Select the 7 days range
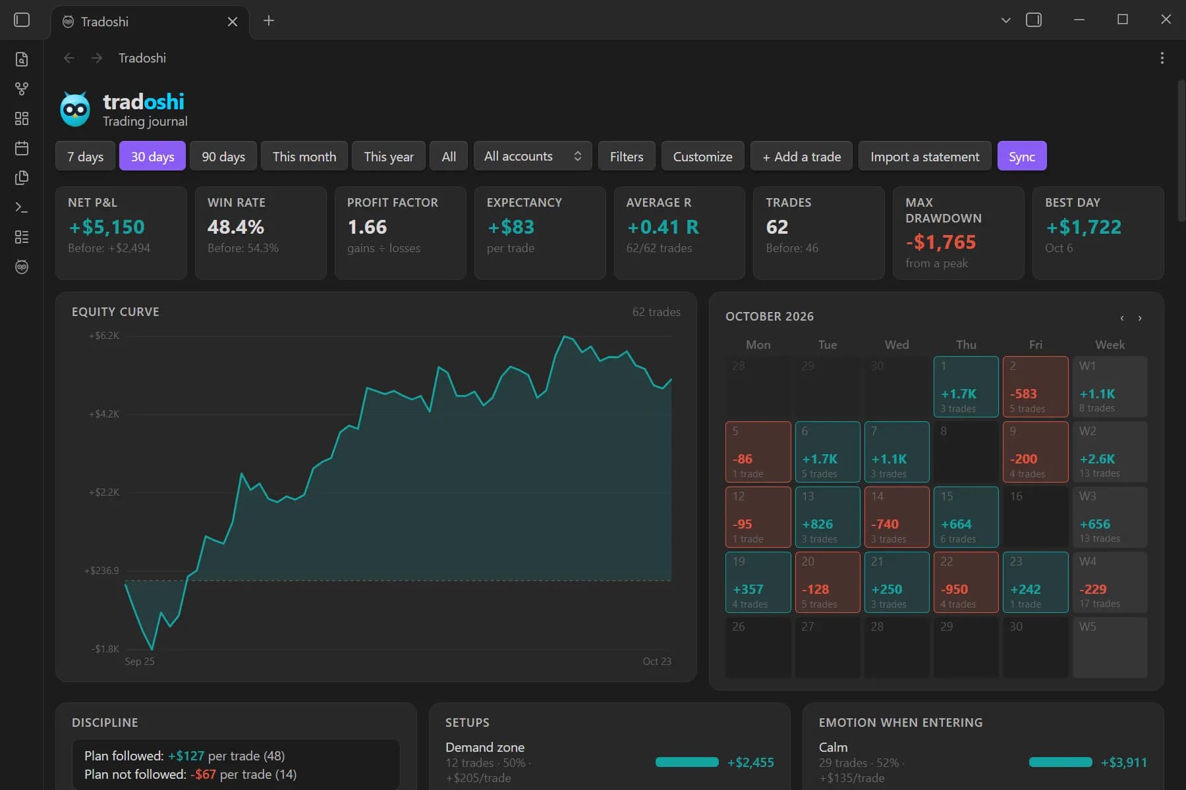Image resolution: width=1186 pixels, height=790 pixels. pos(85,156)
